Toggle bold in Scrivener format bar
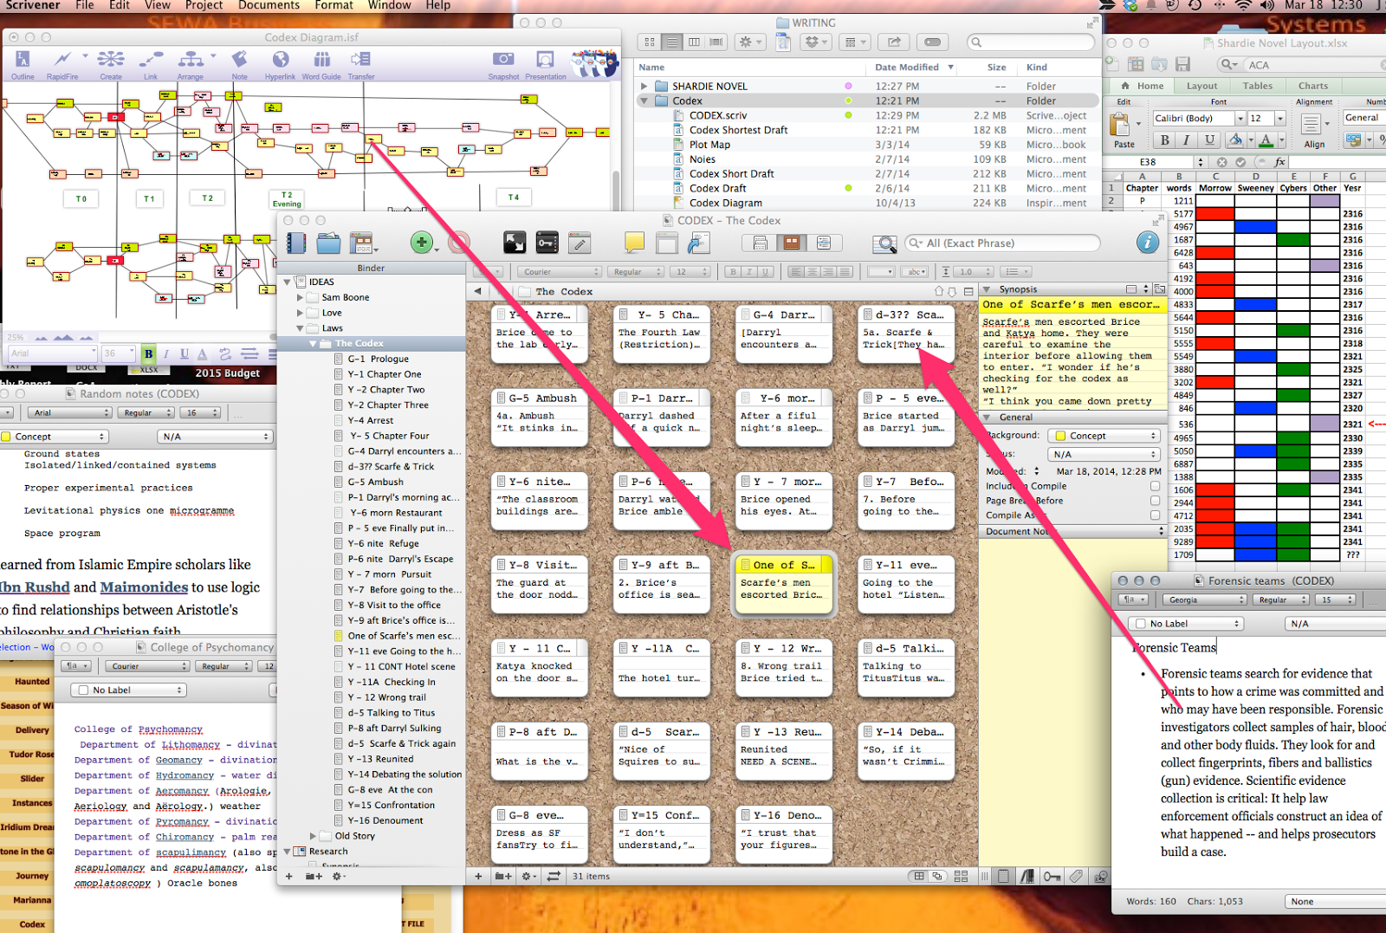Image resolution: width=1386 pixels, height=933 pixels. click(733, 272)
